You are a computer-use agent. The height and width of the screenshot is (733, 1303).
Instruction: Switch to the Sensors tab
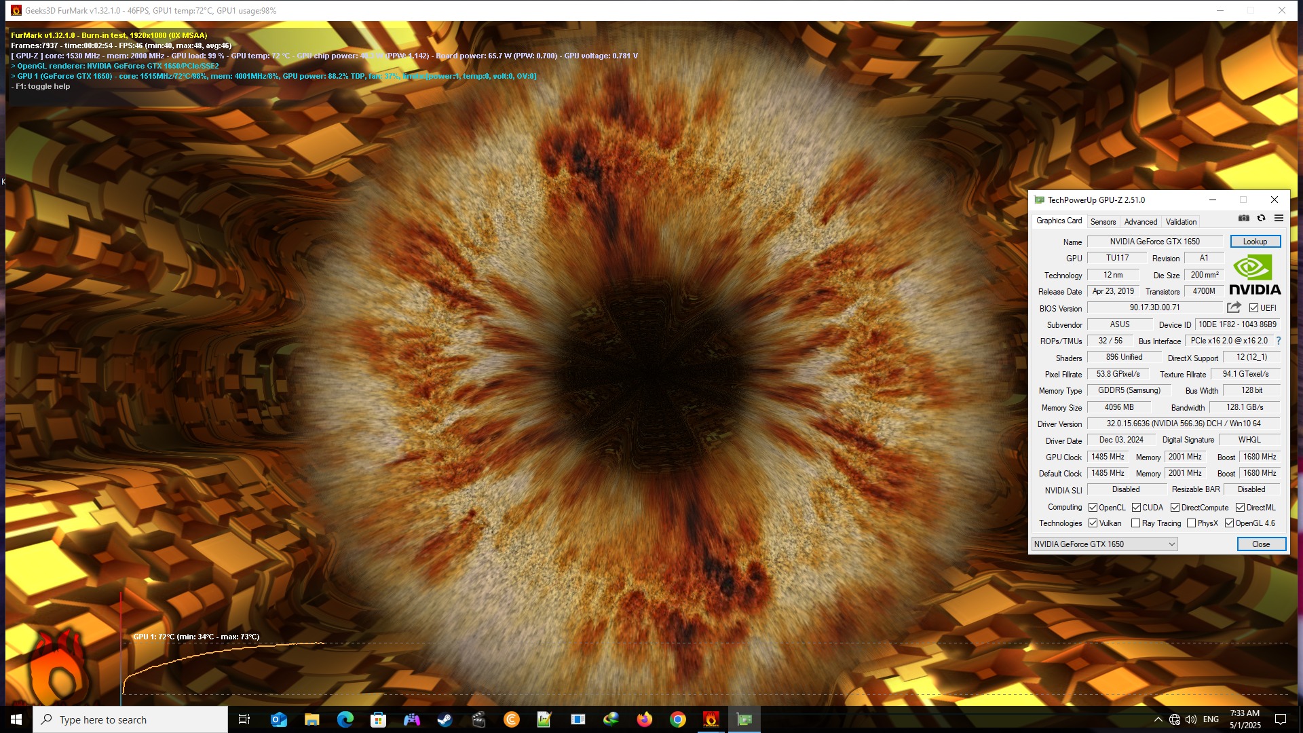pyautogui.click(x=1103, y=222)
